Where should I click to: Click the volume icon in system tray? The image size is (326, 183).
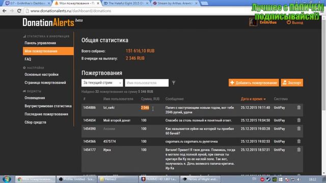(x=298, y=179)
